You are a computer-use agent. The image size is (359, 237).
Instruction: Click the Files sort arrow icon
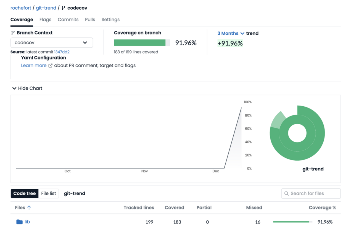[x=29, y=208]
